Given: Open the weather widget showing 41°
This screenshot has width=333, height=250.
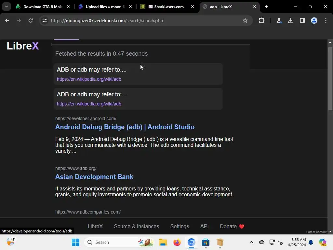Looking at the screenshot, I should point(11,242).
